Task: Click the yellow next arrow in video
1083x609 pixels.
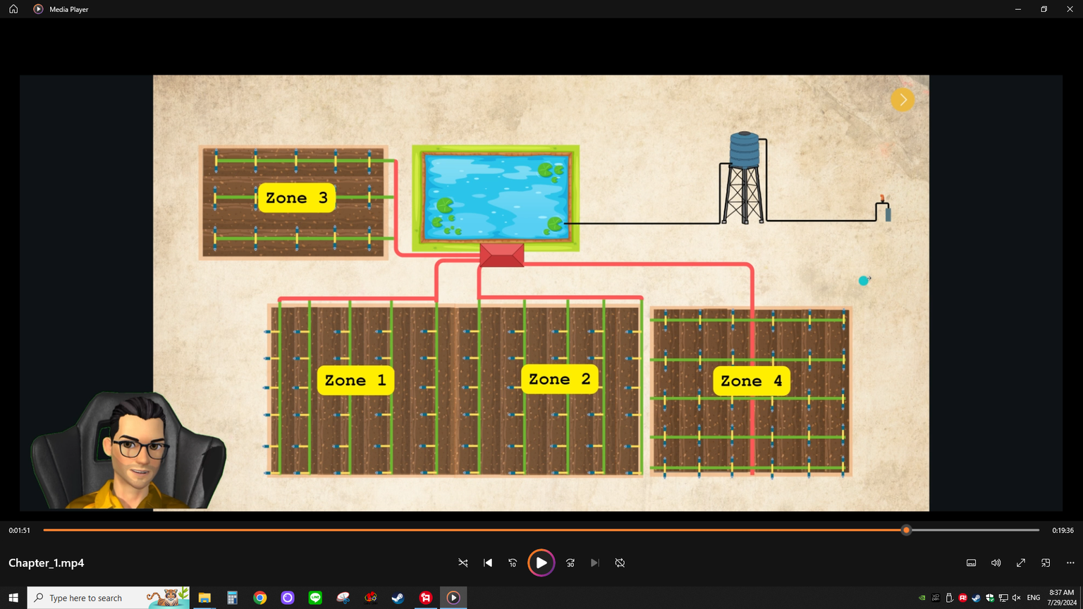Action: 902,100
